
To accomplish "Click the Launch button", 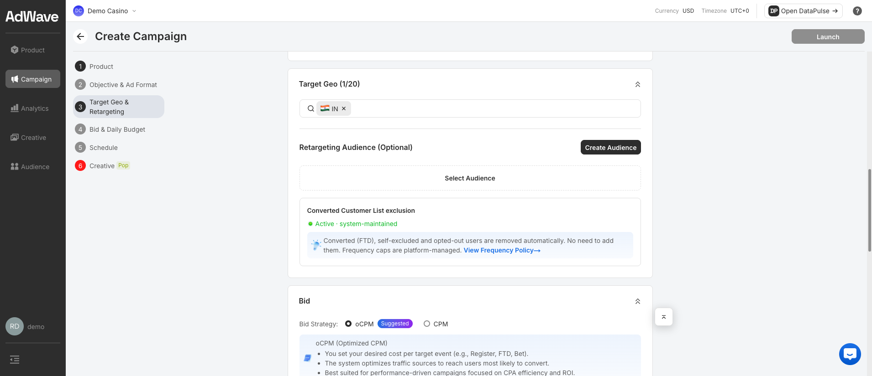I will tap(828, 36).
